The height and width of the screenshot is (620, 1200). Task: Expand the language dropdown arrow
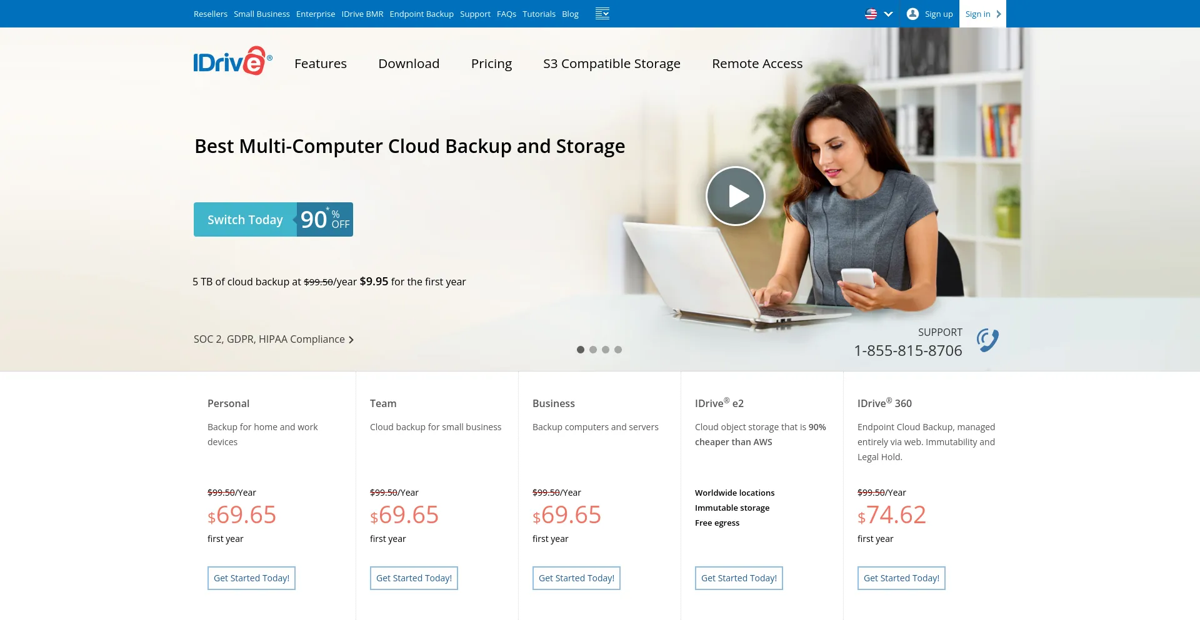coord(888,14)
